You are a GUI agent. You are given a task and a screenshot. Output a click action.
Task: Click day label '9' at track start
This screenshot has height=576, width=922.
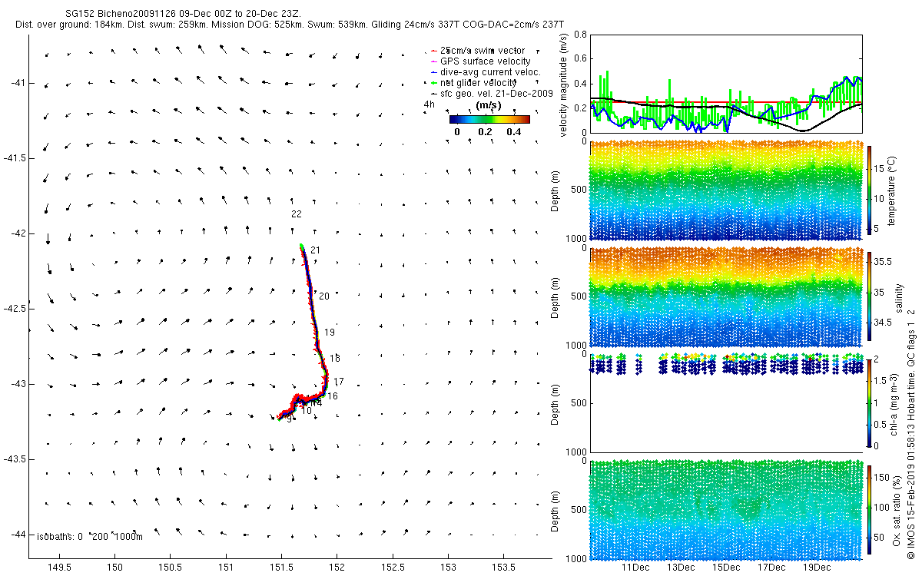point(289,419)
